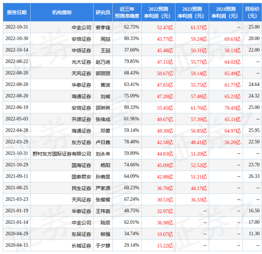Click researcher name 于夕朦
The image size is (262, 254).
coord(103,246)
